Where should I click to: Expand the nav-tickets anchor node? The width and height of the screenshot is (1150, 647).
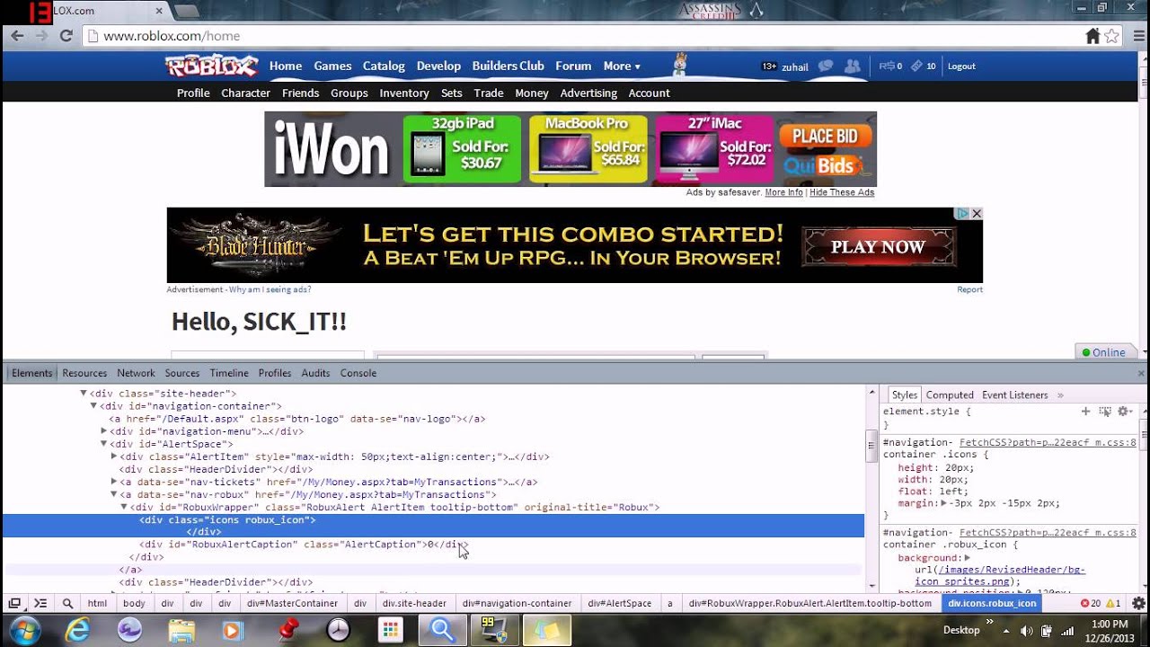(114, 482)
